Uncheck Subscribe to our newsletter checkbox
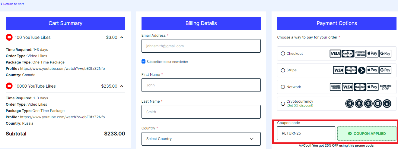 point(144,62)
